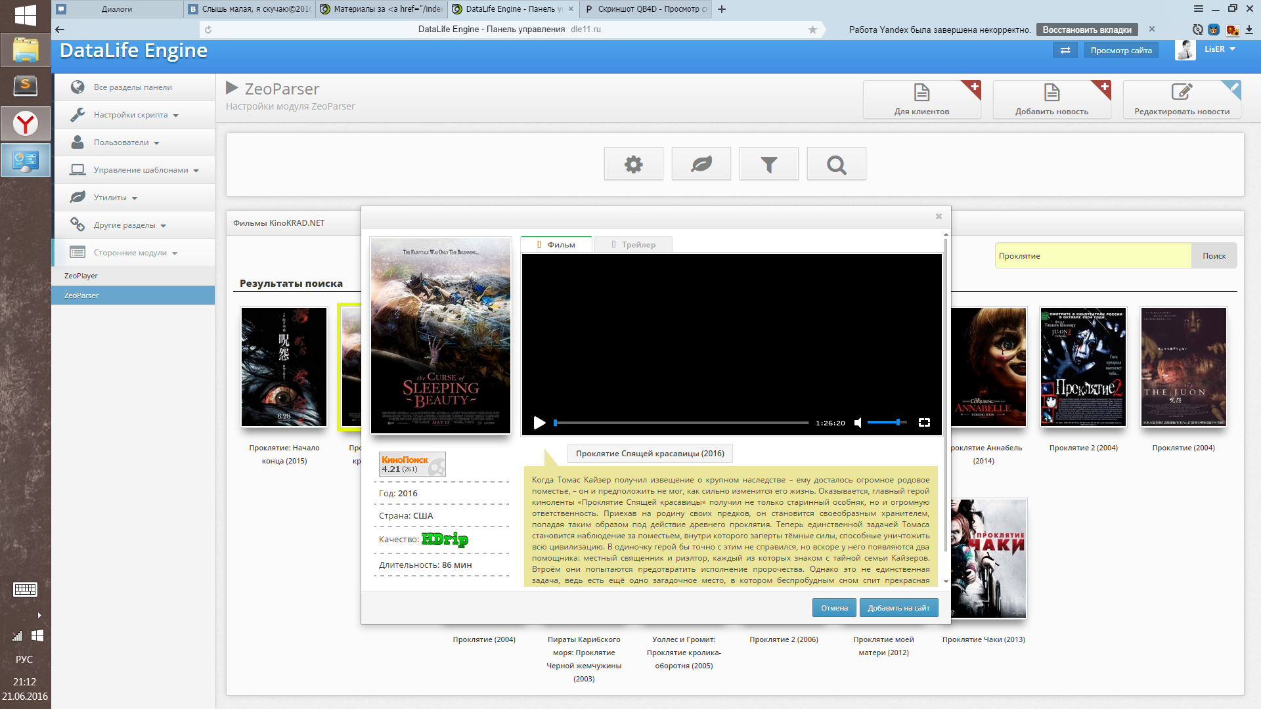Open the browser downloads arrow icon
Image resolution: width=1261 pixels, height=709 pixels.
pos(1249,30)
